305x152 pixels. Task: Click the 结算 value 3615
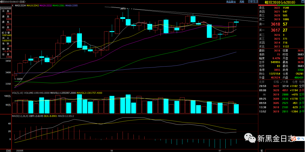point(300,50)
